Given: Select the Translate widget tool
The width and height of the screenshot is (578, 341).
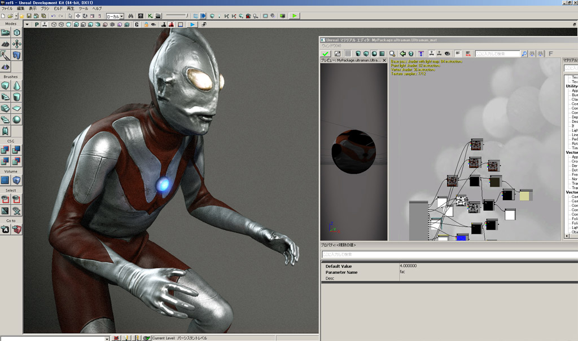Looking at the screenshot, I should tap(78, 16).
